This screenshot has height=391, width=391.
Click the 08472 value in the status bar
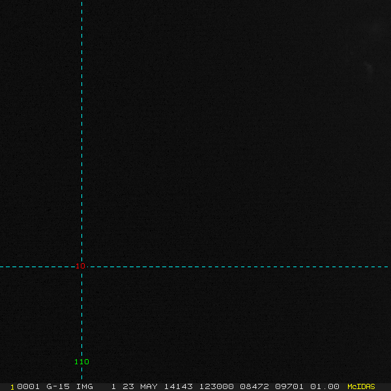(253, 386)
